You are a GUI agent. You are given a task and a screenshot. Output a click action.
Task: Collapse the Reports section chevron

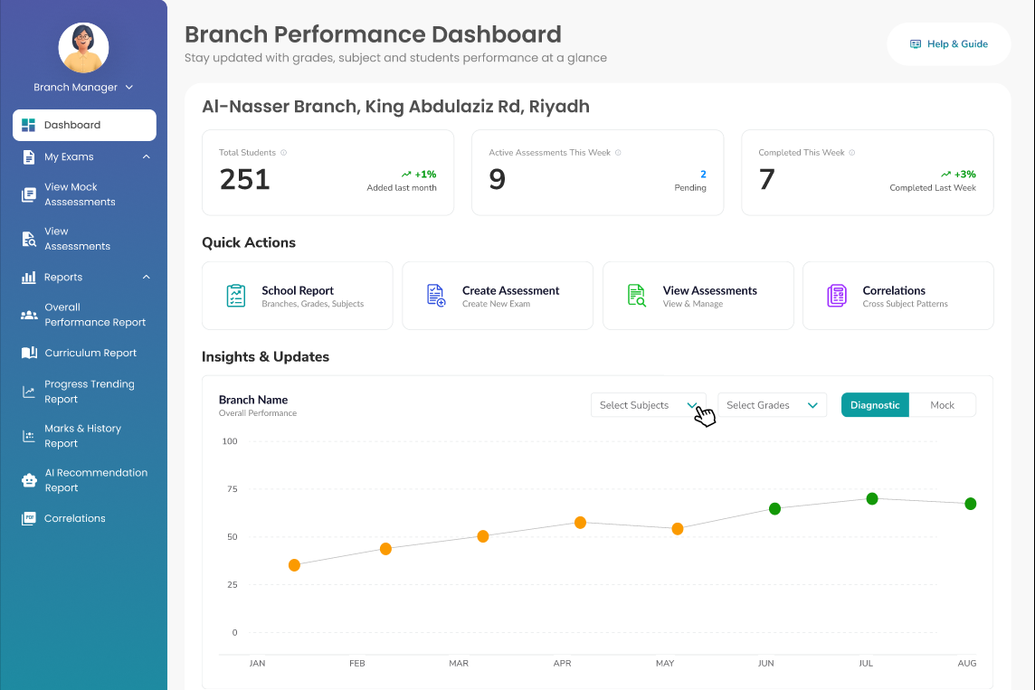(147, 278)
